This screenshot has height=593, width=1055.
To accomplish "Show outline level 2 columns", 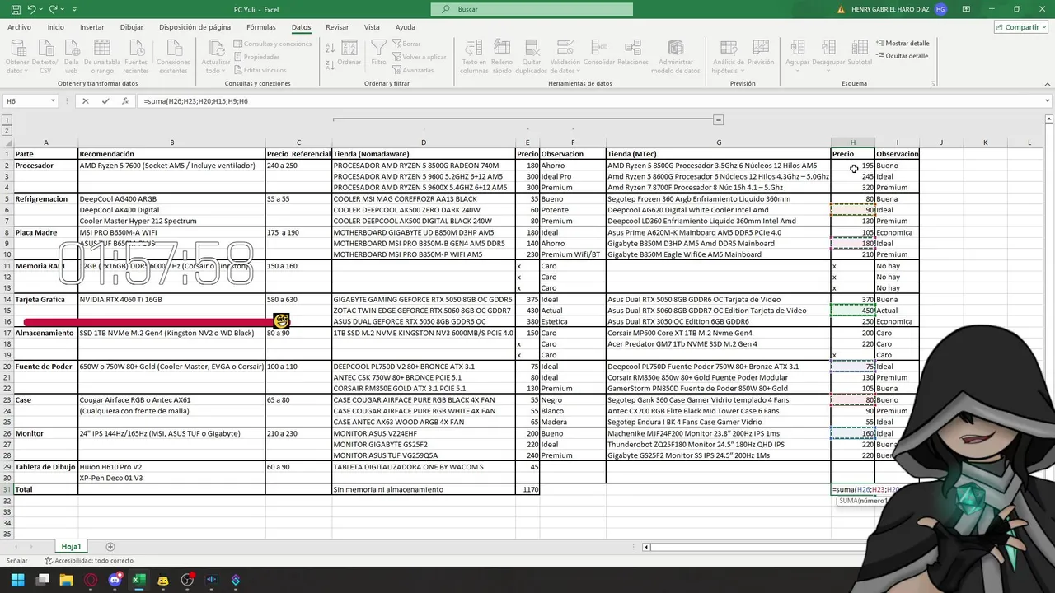I will [7, 130].
